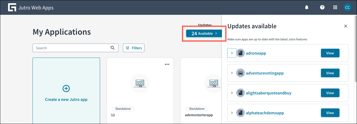Open the alphateachdemoapp link
This screenshot has width=357, height=124.
tap(265, 113)
